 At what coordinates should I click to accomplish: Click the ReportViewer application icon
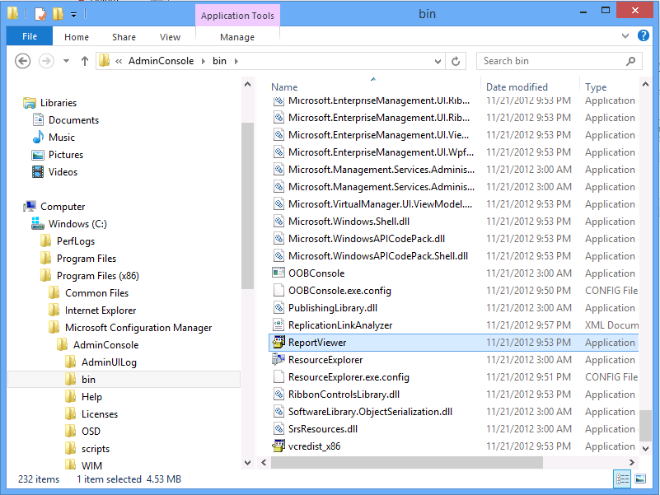pos(279,342)
